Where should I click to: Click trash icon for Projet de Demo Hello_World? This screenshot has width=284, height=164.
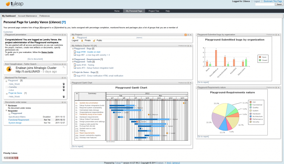click(x=64, y=97)
